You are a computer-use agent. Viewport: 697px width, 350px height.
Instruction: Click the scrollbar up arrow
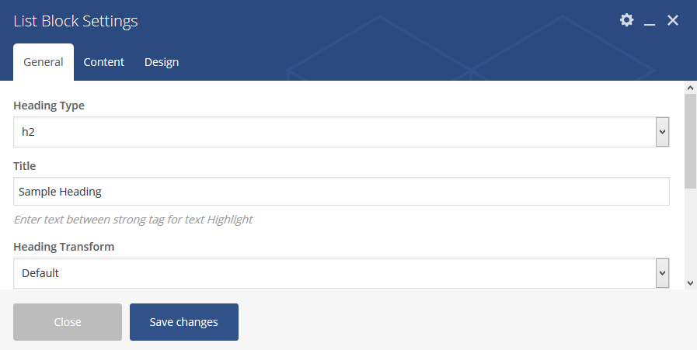690,87
